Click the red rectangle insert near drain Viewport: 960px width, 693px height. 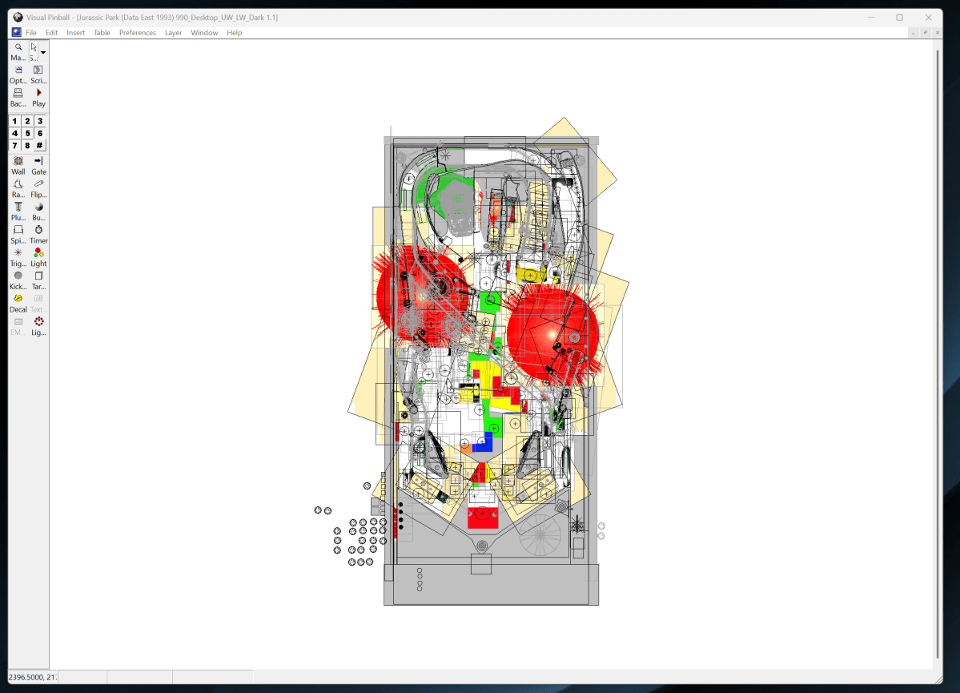coord(483,517)
